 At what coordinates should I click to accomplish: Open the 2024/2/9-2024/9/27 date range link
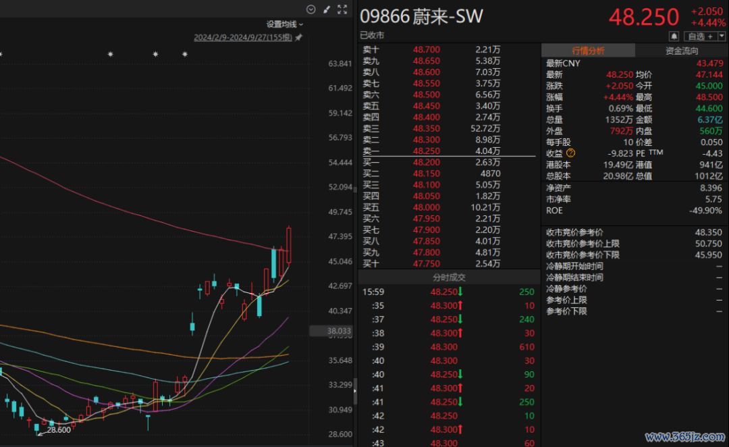coord(243,37)
